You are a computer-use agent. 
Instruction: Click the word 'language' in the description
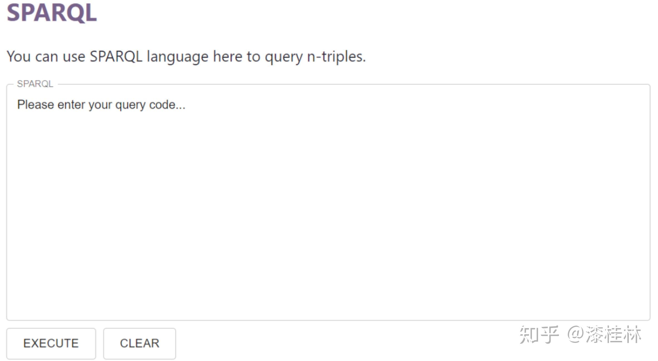pos(177,57)
